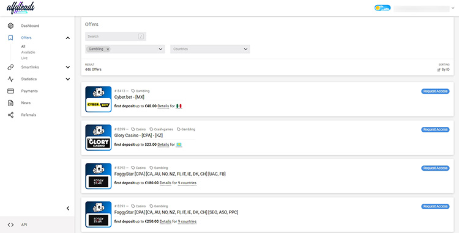
Task: Collapse the Offers menu chevron
Action: (x=68, y=38)
